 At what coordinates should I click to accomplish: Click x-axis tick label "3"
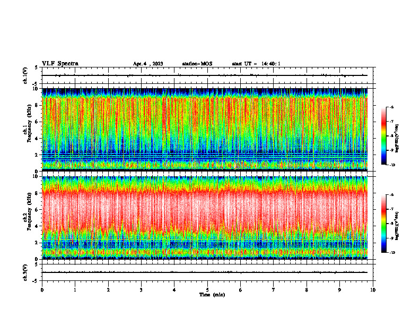pos(141,290)
